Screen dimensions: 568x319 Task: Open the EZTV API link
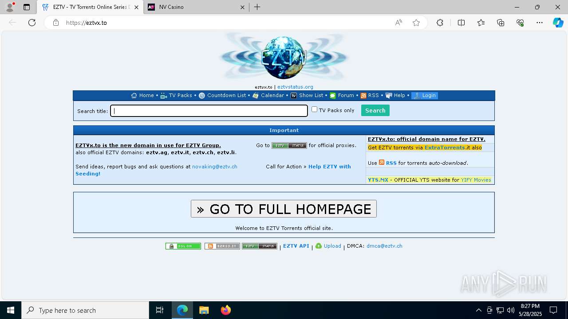click(296, 246)
